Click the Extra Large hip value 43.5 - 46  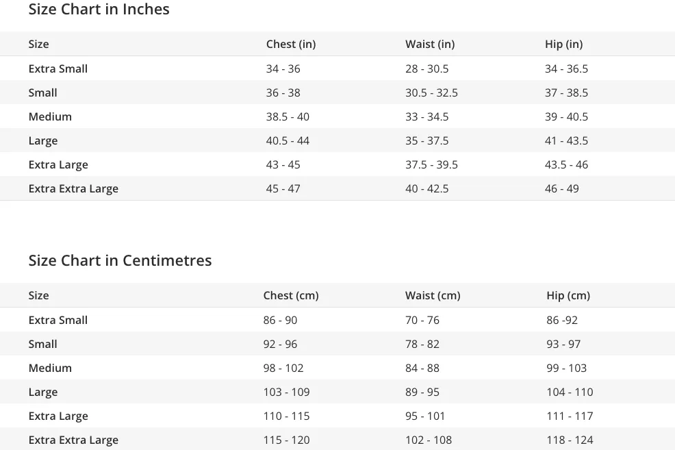[566, 165]
